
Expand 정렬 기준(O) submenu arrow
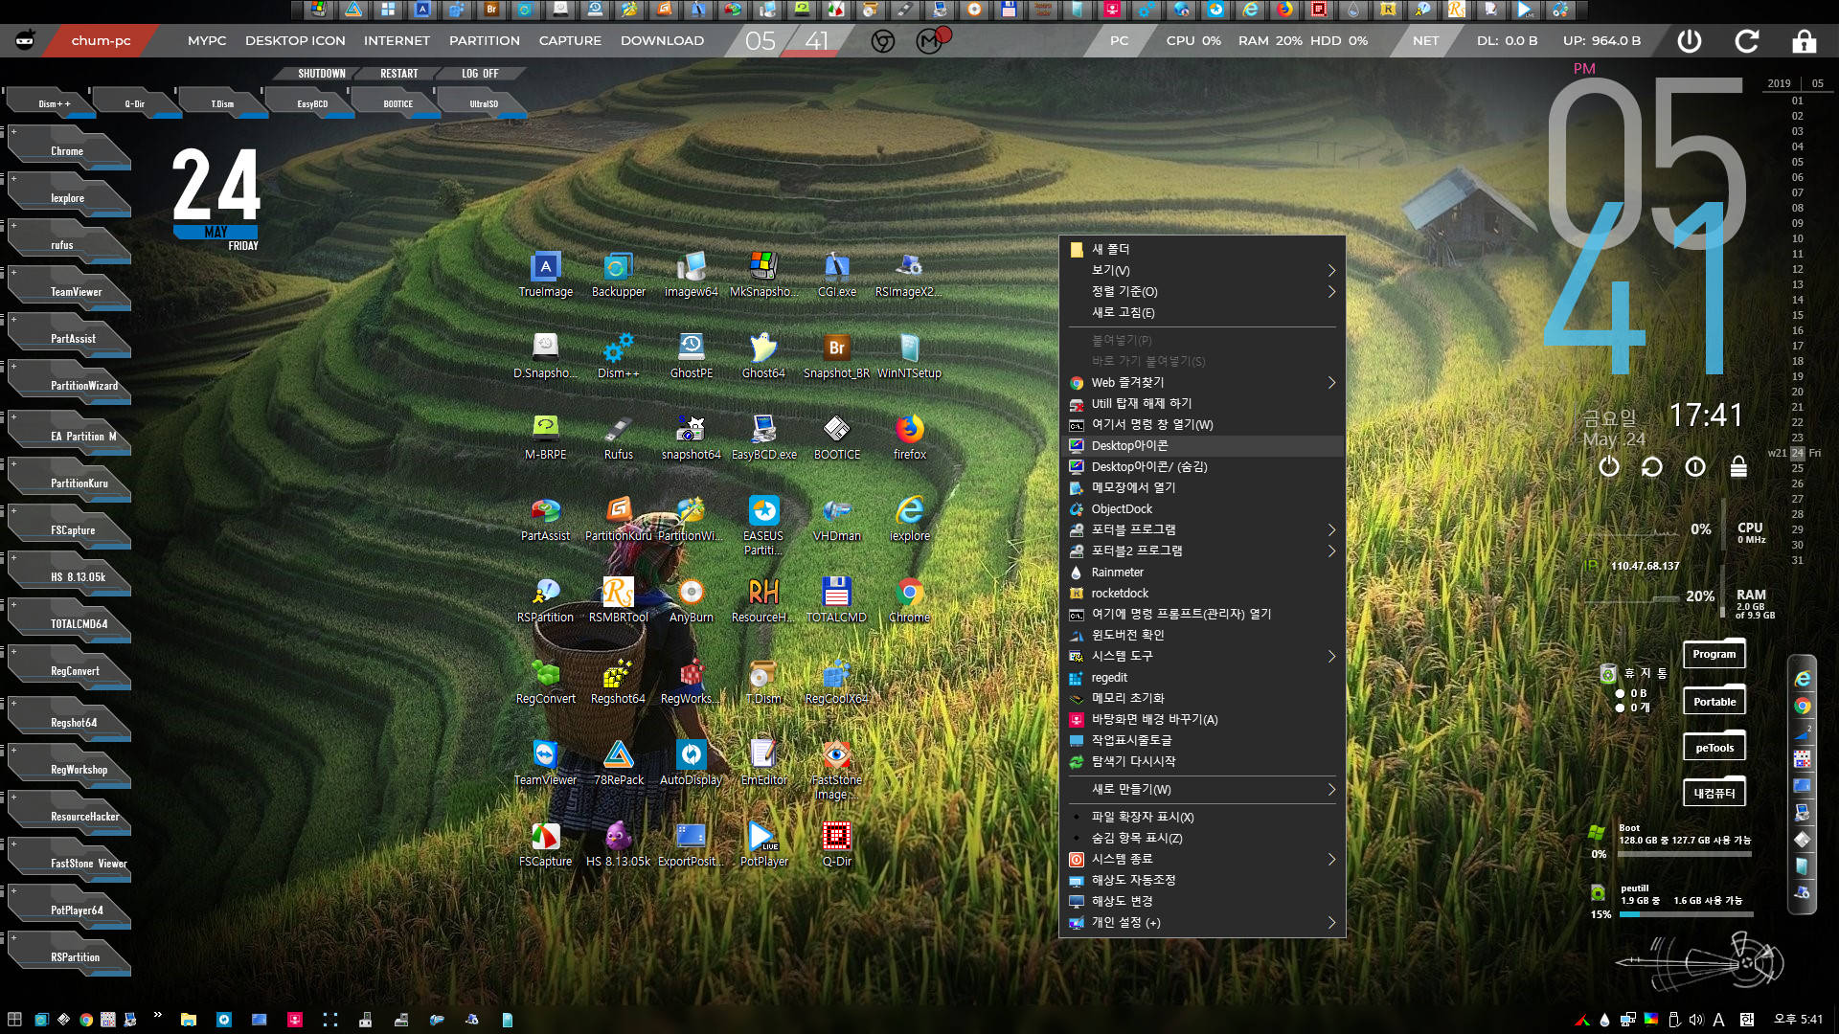pyautogui.click(x=1331, y=292)
